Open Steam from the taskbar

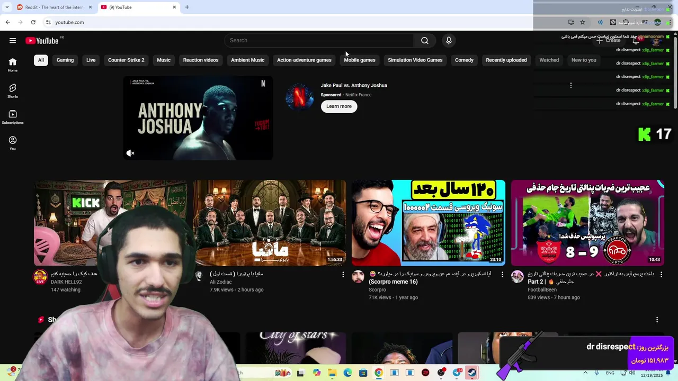(x=472, y=373)
